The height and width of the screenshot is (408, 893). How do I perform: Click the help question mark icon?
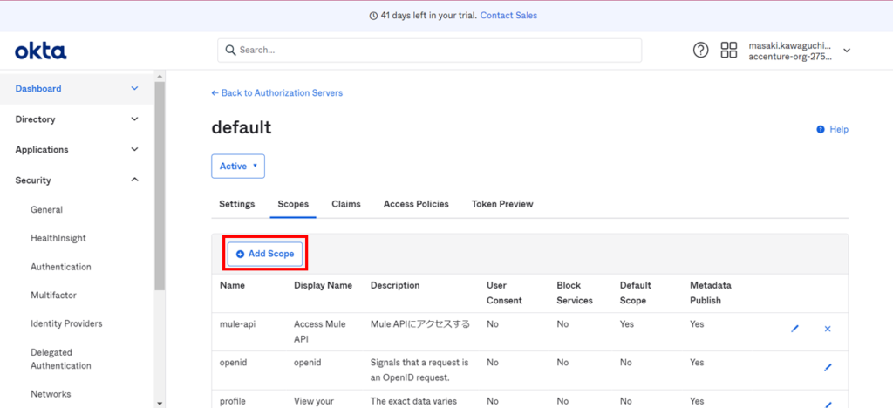point(700,51)
